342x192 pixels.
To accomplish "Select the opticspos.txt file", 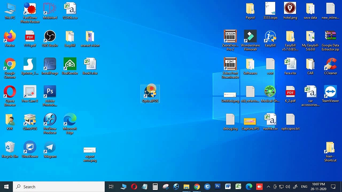I will click(x=290, y=122).
